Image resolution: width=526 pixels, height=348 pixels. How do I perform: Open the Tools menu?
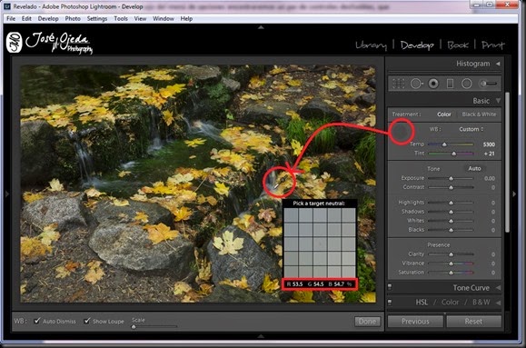tap(121, 18)
